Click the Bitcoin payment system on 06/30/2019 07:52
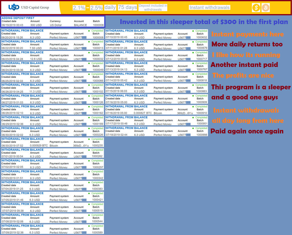The image size is (292, 235). [x=54, y=145]
